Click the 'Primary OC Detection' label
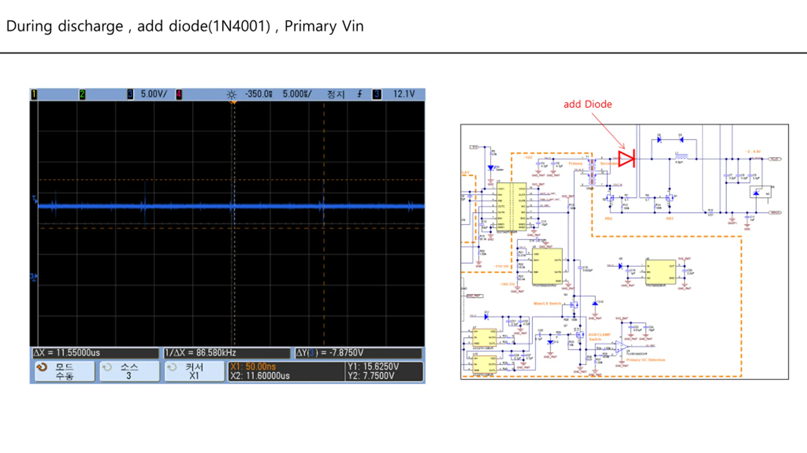 (x=646, y=360)
